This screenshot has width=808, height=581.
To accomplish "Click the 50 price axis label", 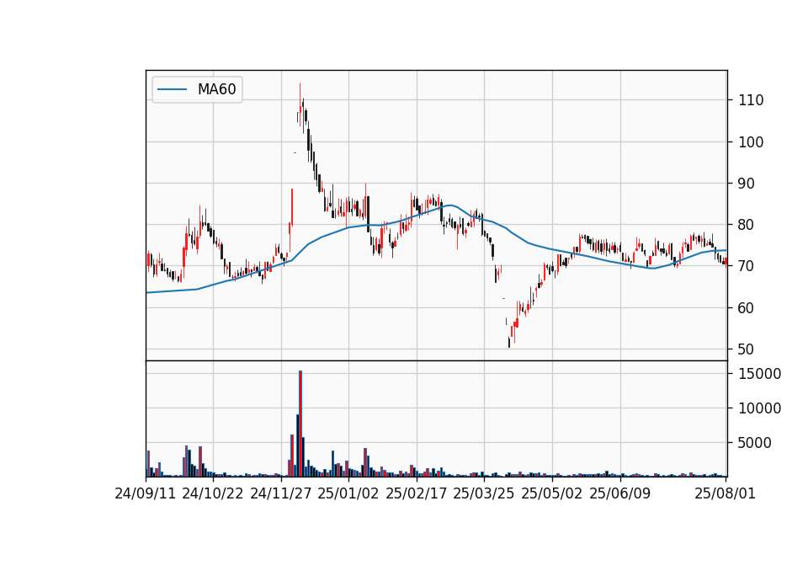I will click(747, 349).
